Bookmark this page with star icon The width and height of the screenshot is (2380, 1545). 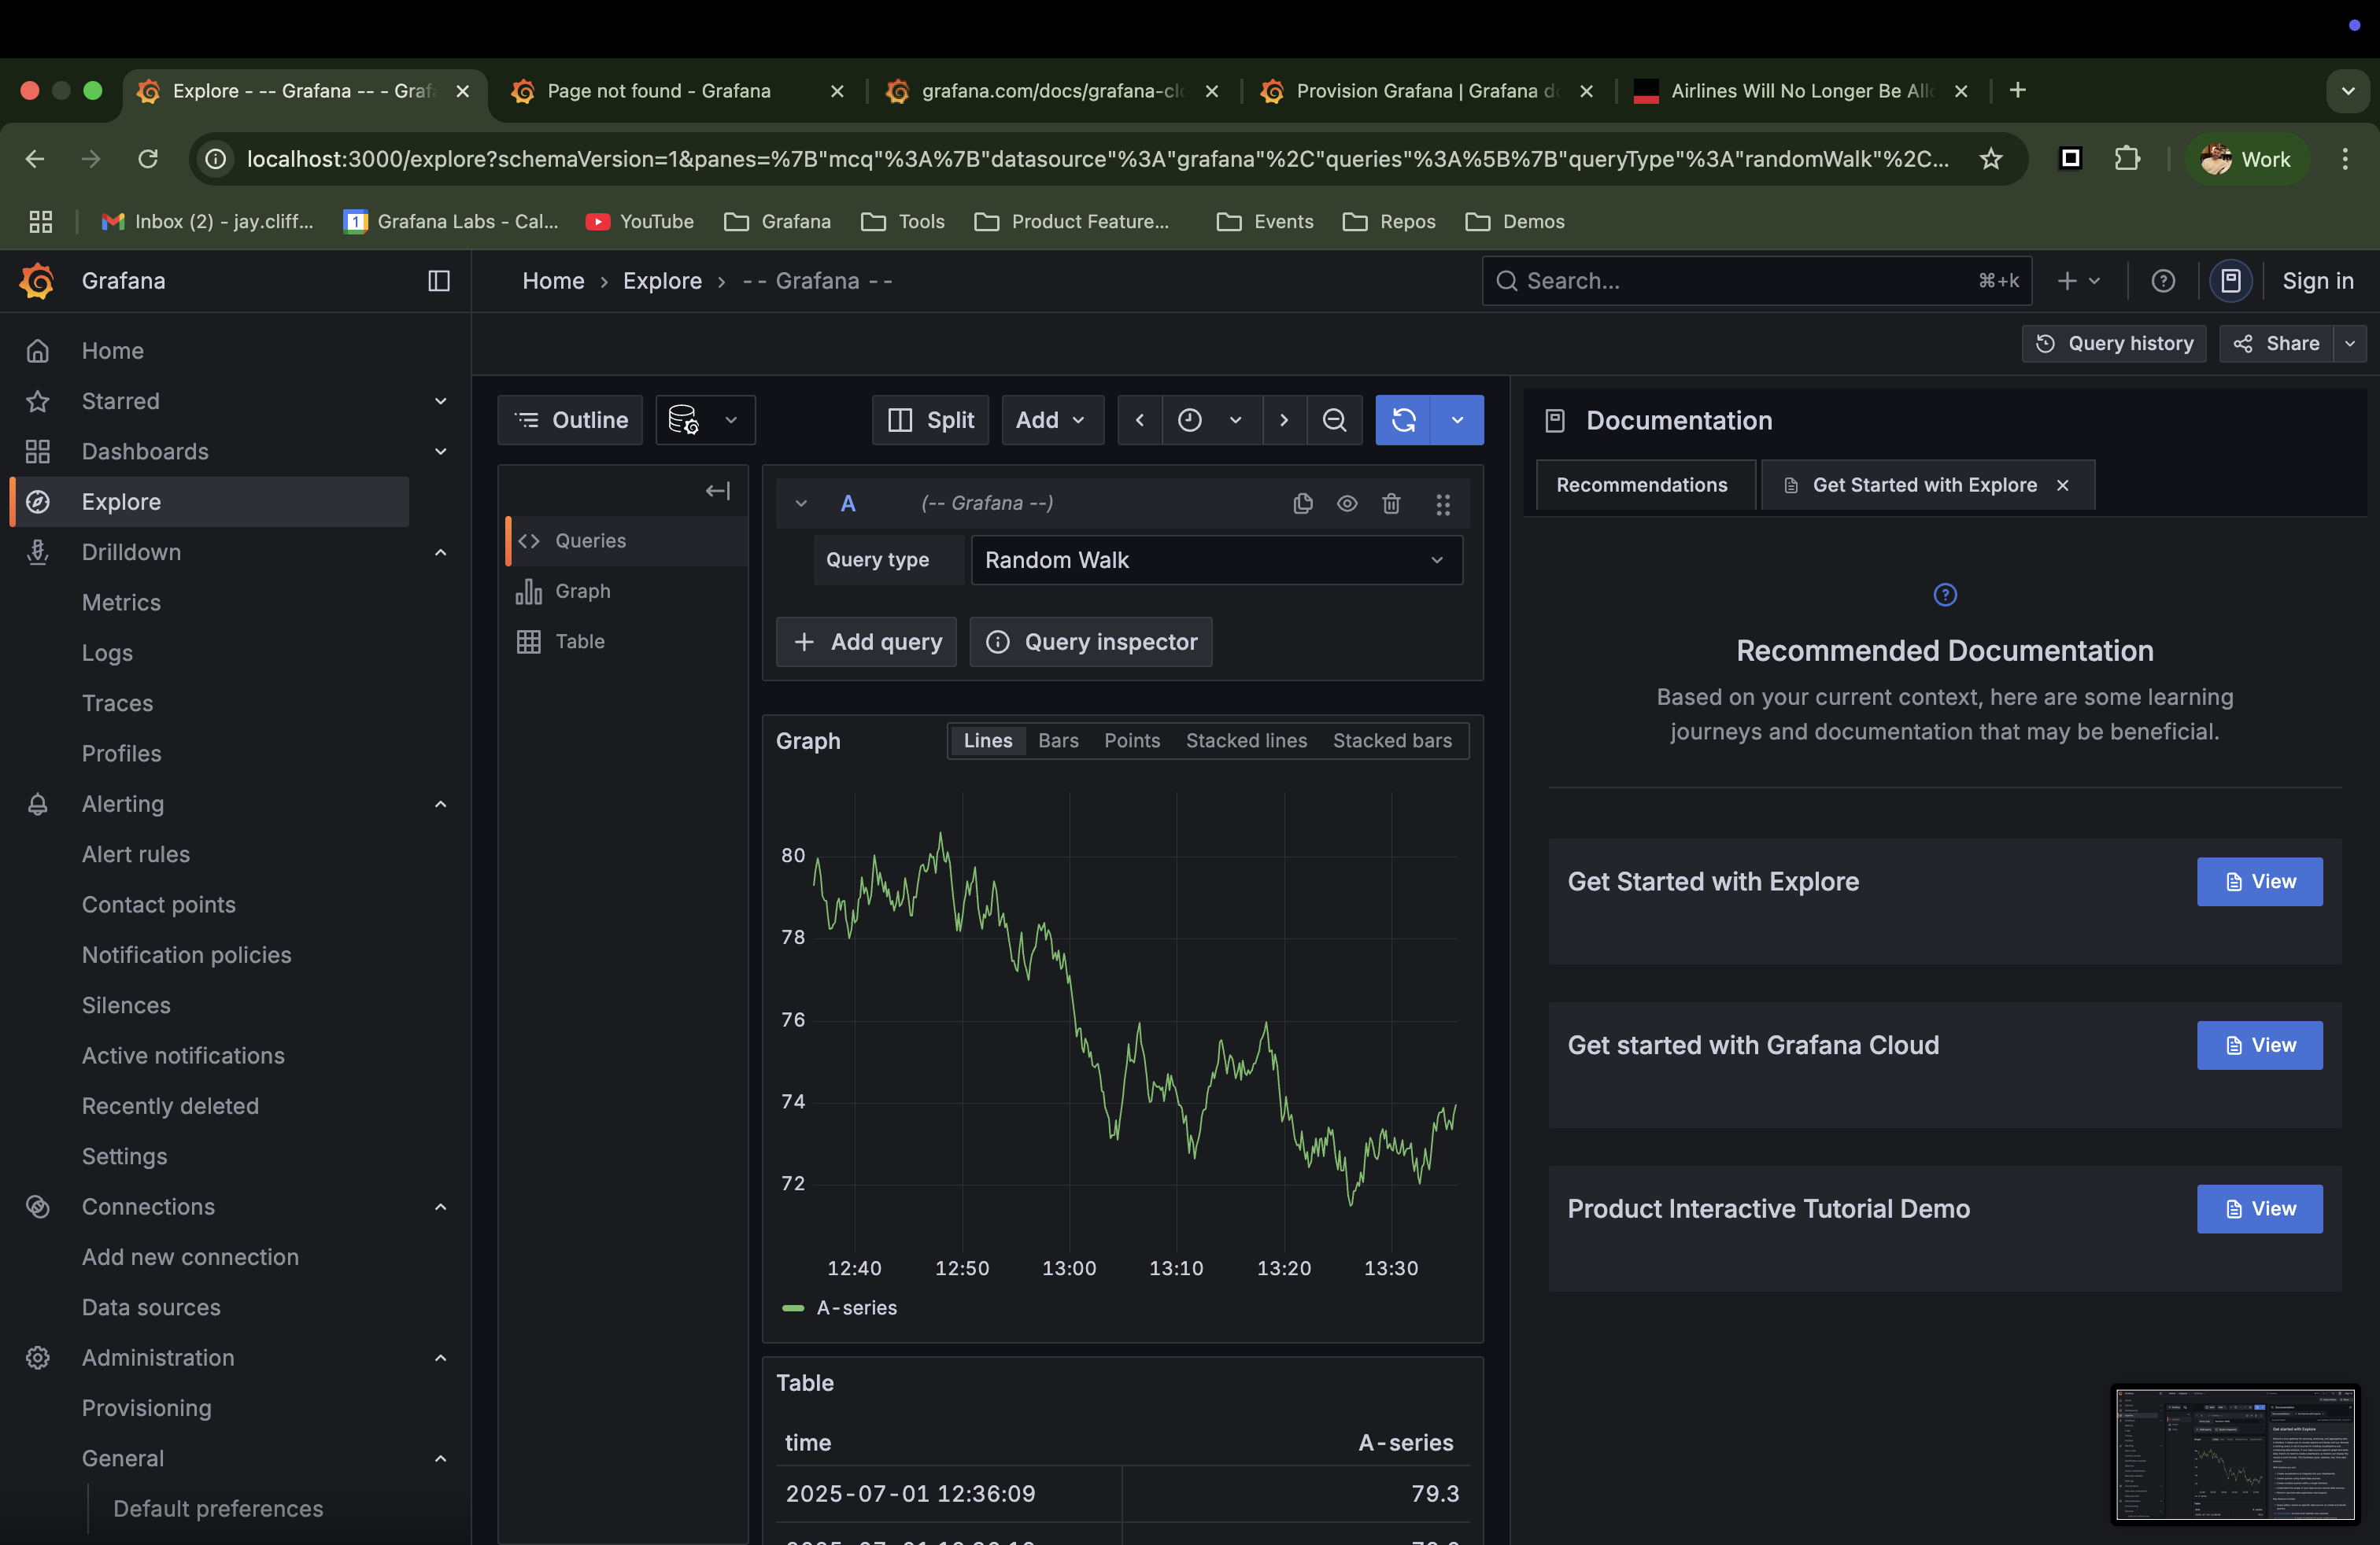point(1991,159)
